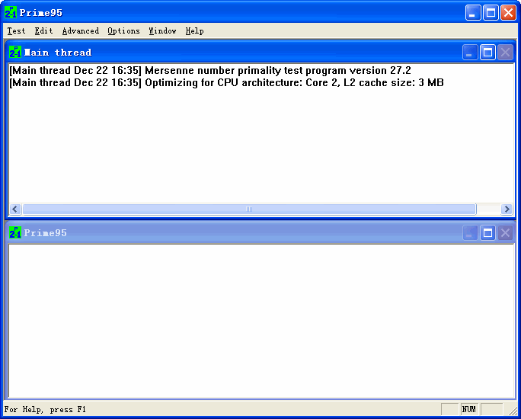Image resolution: width=521 pixels, height=419 pixels.
Task: Click the Main thread title bar
Action: point(229,53)
